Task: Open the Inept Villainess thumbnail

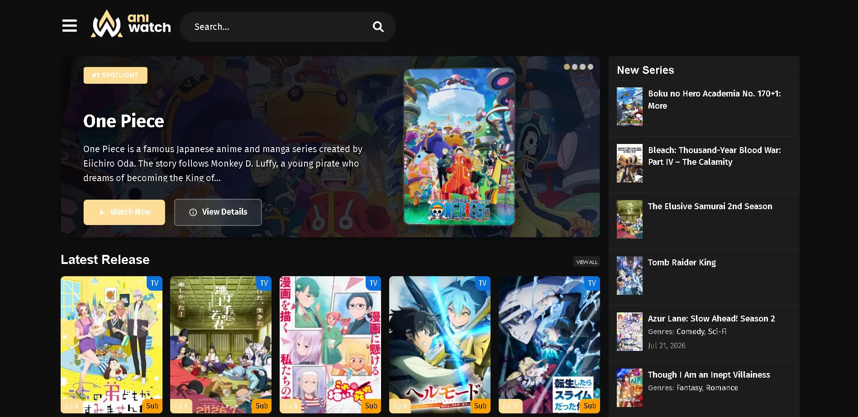Action: coord(629,388)
